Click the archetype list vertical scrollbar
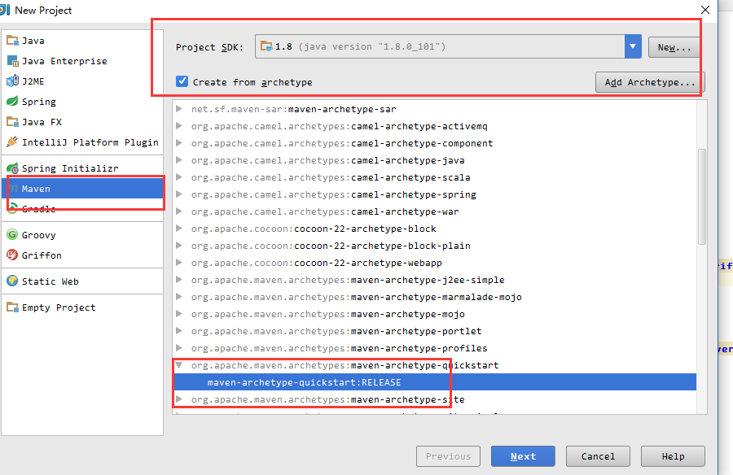Image resolution: width=733 pixels, height=475 pixels. point(702,197)
